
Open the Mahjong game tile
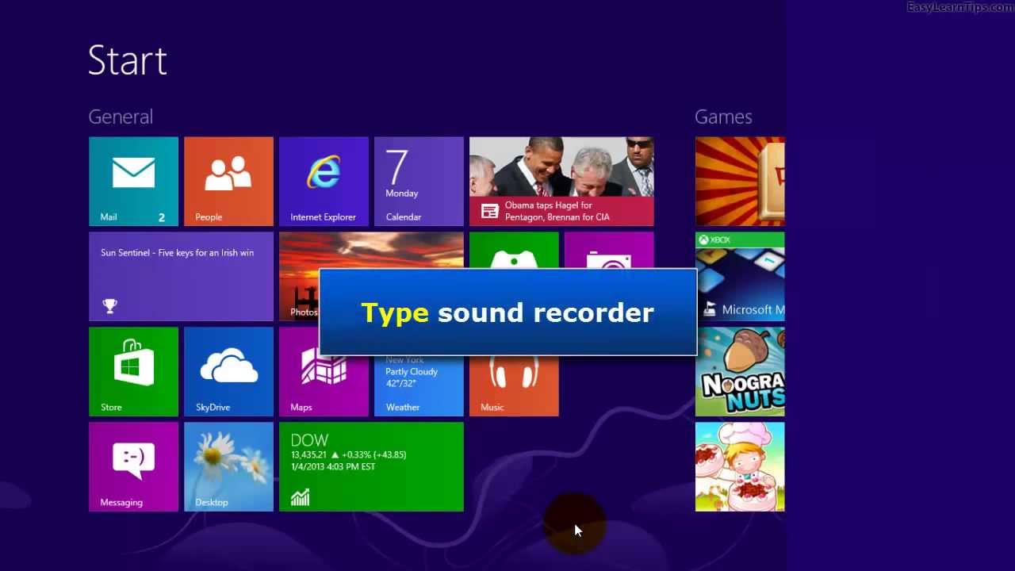click(x=740, y=182)
